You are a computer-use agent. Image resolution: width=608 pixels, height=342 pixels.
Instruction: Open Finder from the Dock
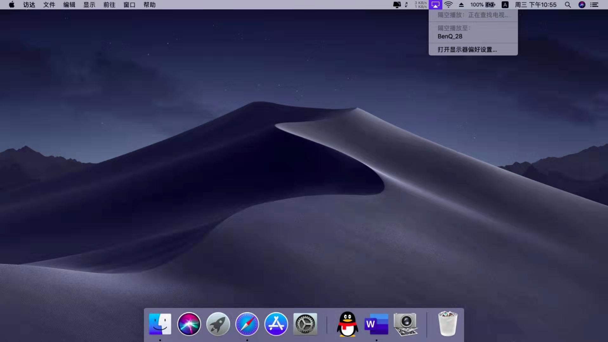(x=160, y=324)
